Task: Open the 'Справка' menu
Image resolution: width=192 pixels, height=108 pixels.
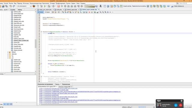Action: click(x=83, y=3)
